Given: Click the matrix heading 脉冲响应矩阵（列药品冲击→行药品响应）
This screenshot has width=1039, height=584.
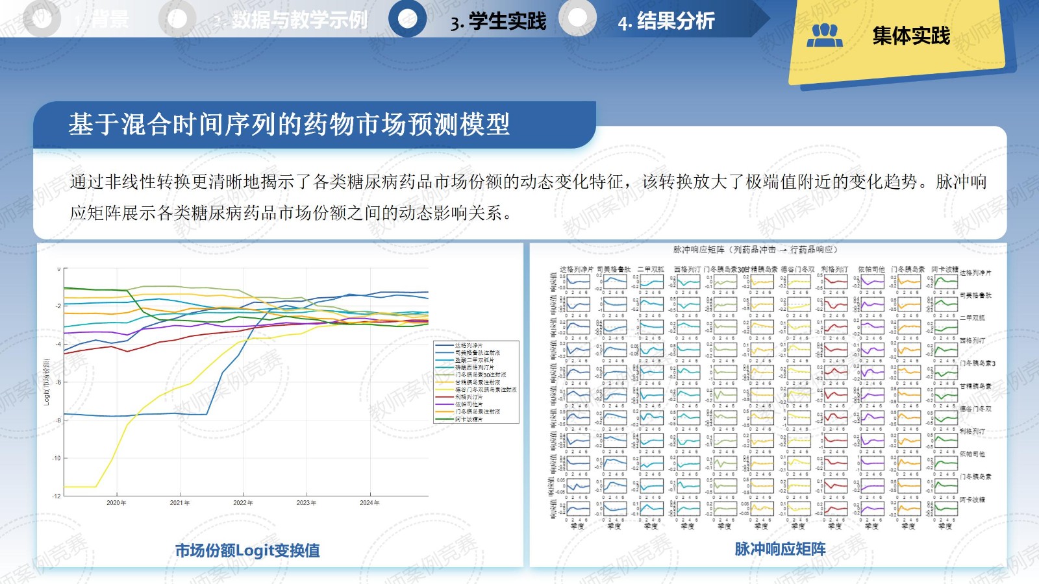Looking at the screenshot, I should coord(755,249).
